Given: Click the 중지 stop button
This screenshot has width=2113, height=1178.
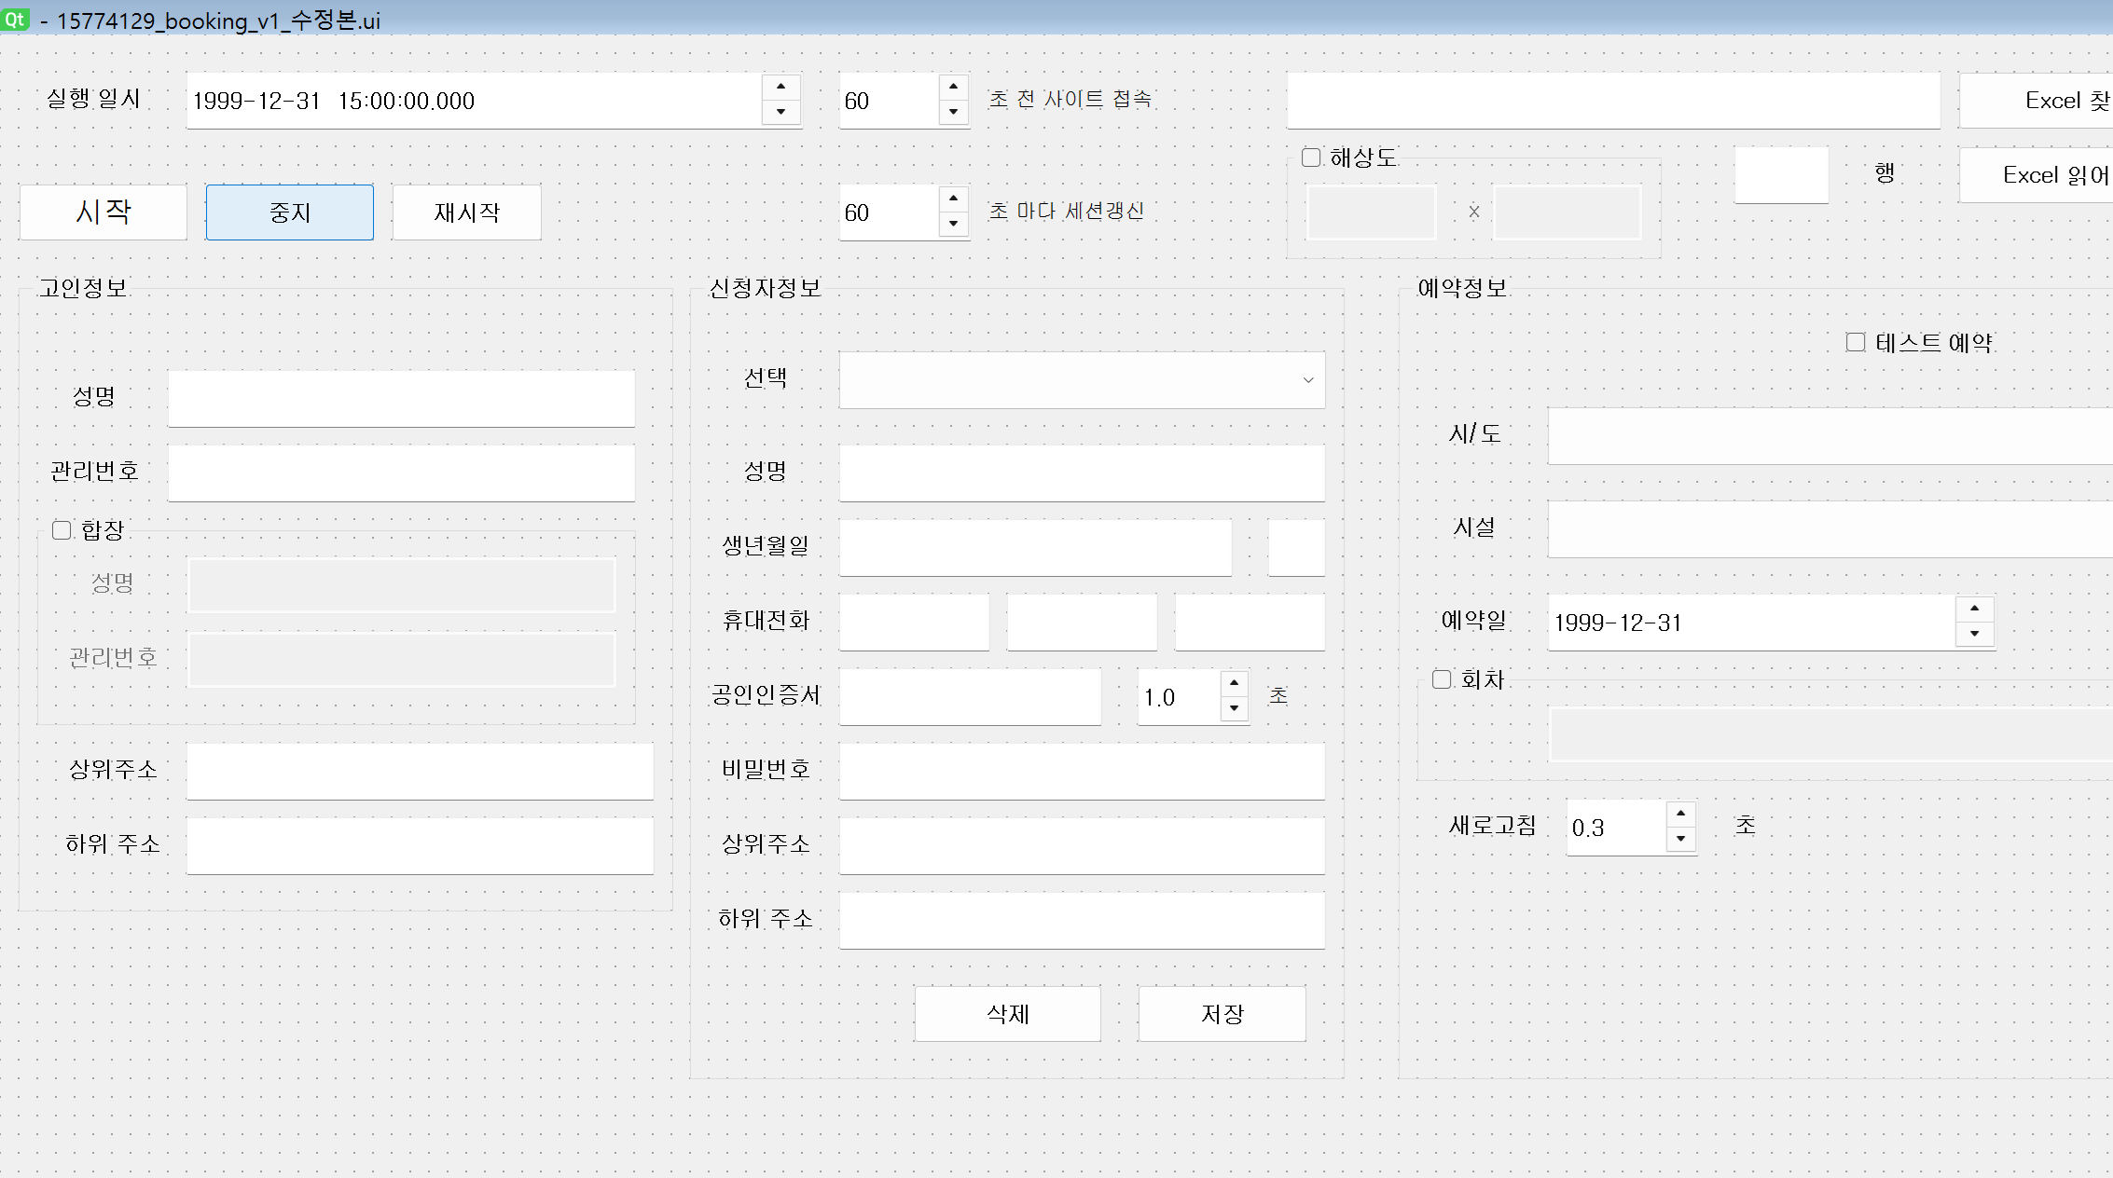Looking at the screenshot, I should (x=290, y=212).
